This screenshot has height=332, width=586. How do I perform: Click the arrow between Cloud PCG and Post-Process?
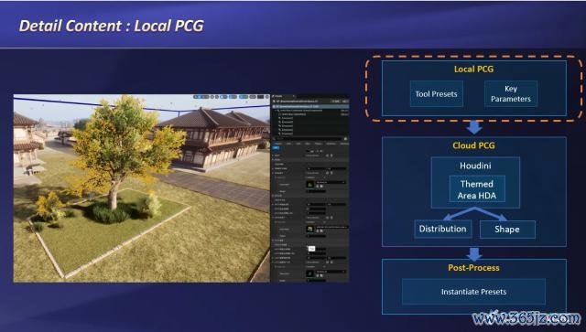[474, 254]
